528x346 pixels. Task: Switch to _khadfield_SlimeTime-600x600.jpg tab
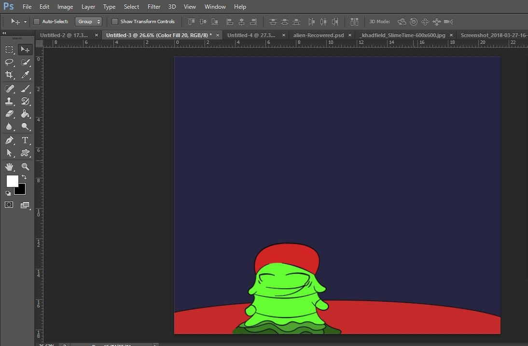402,35
